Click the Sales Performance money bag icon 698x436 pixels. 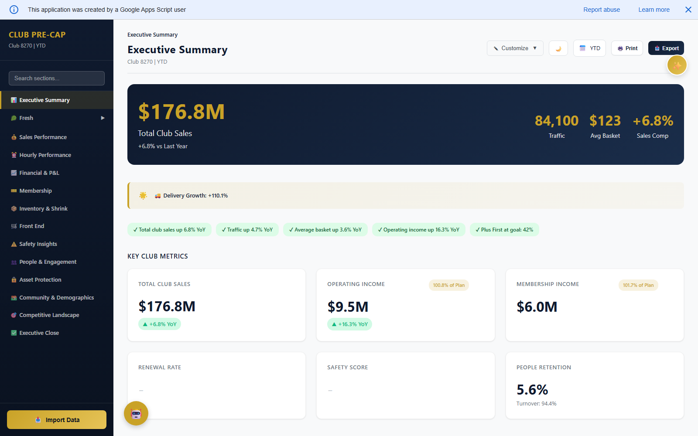14,137
